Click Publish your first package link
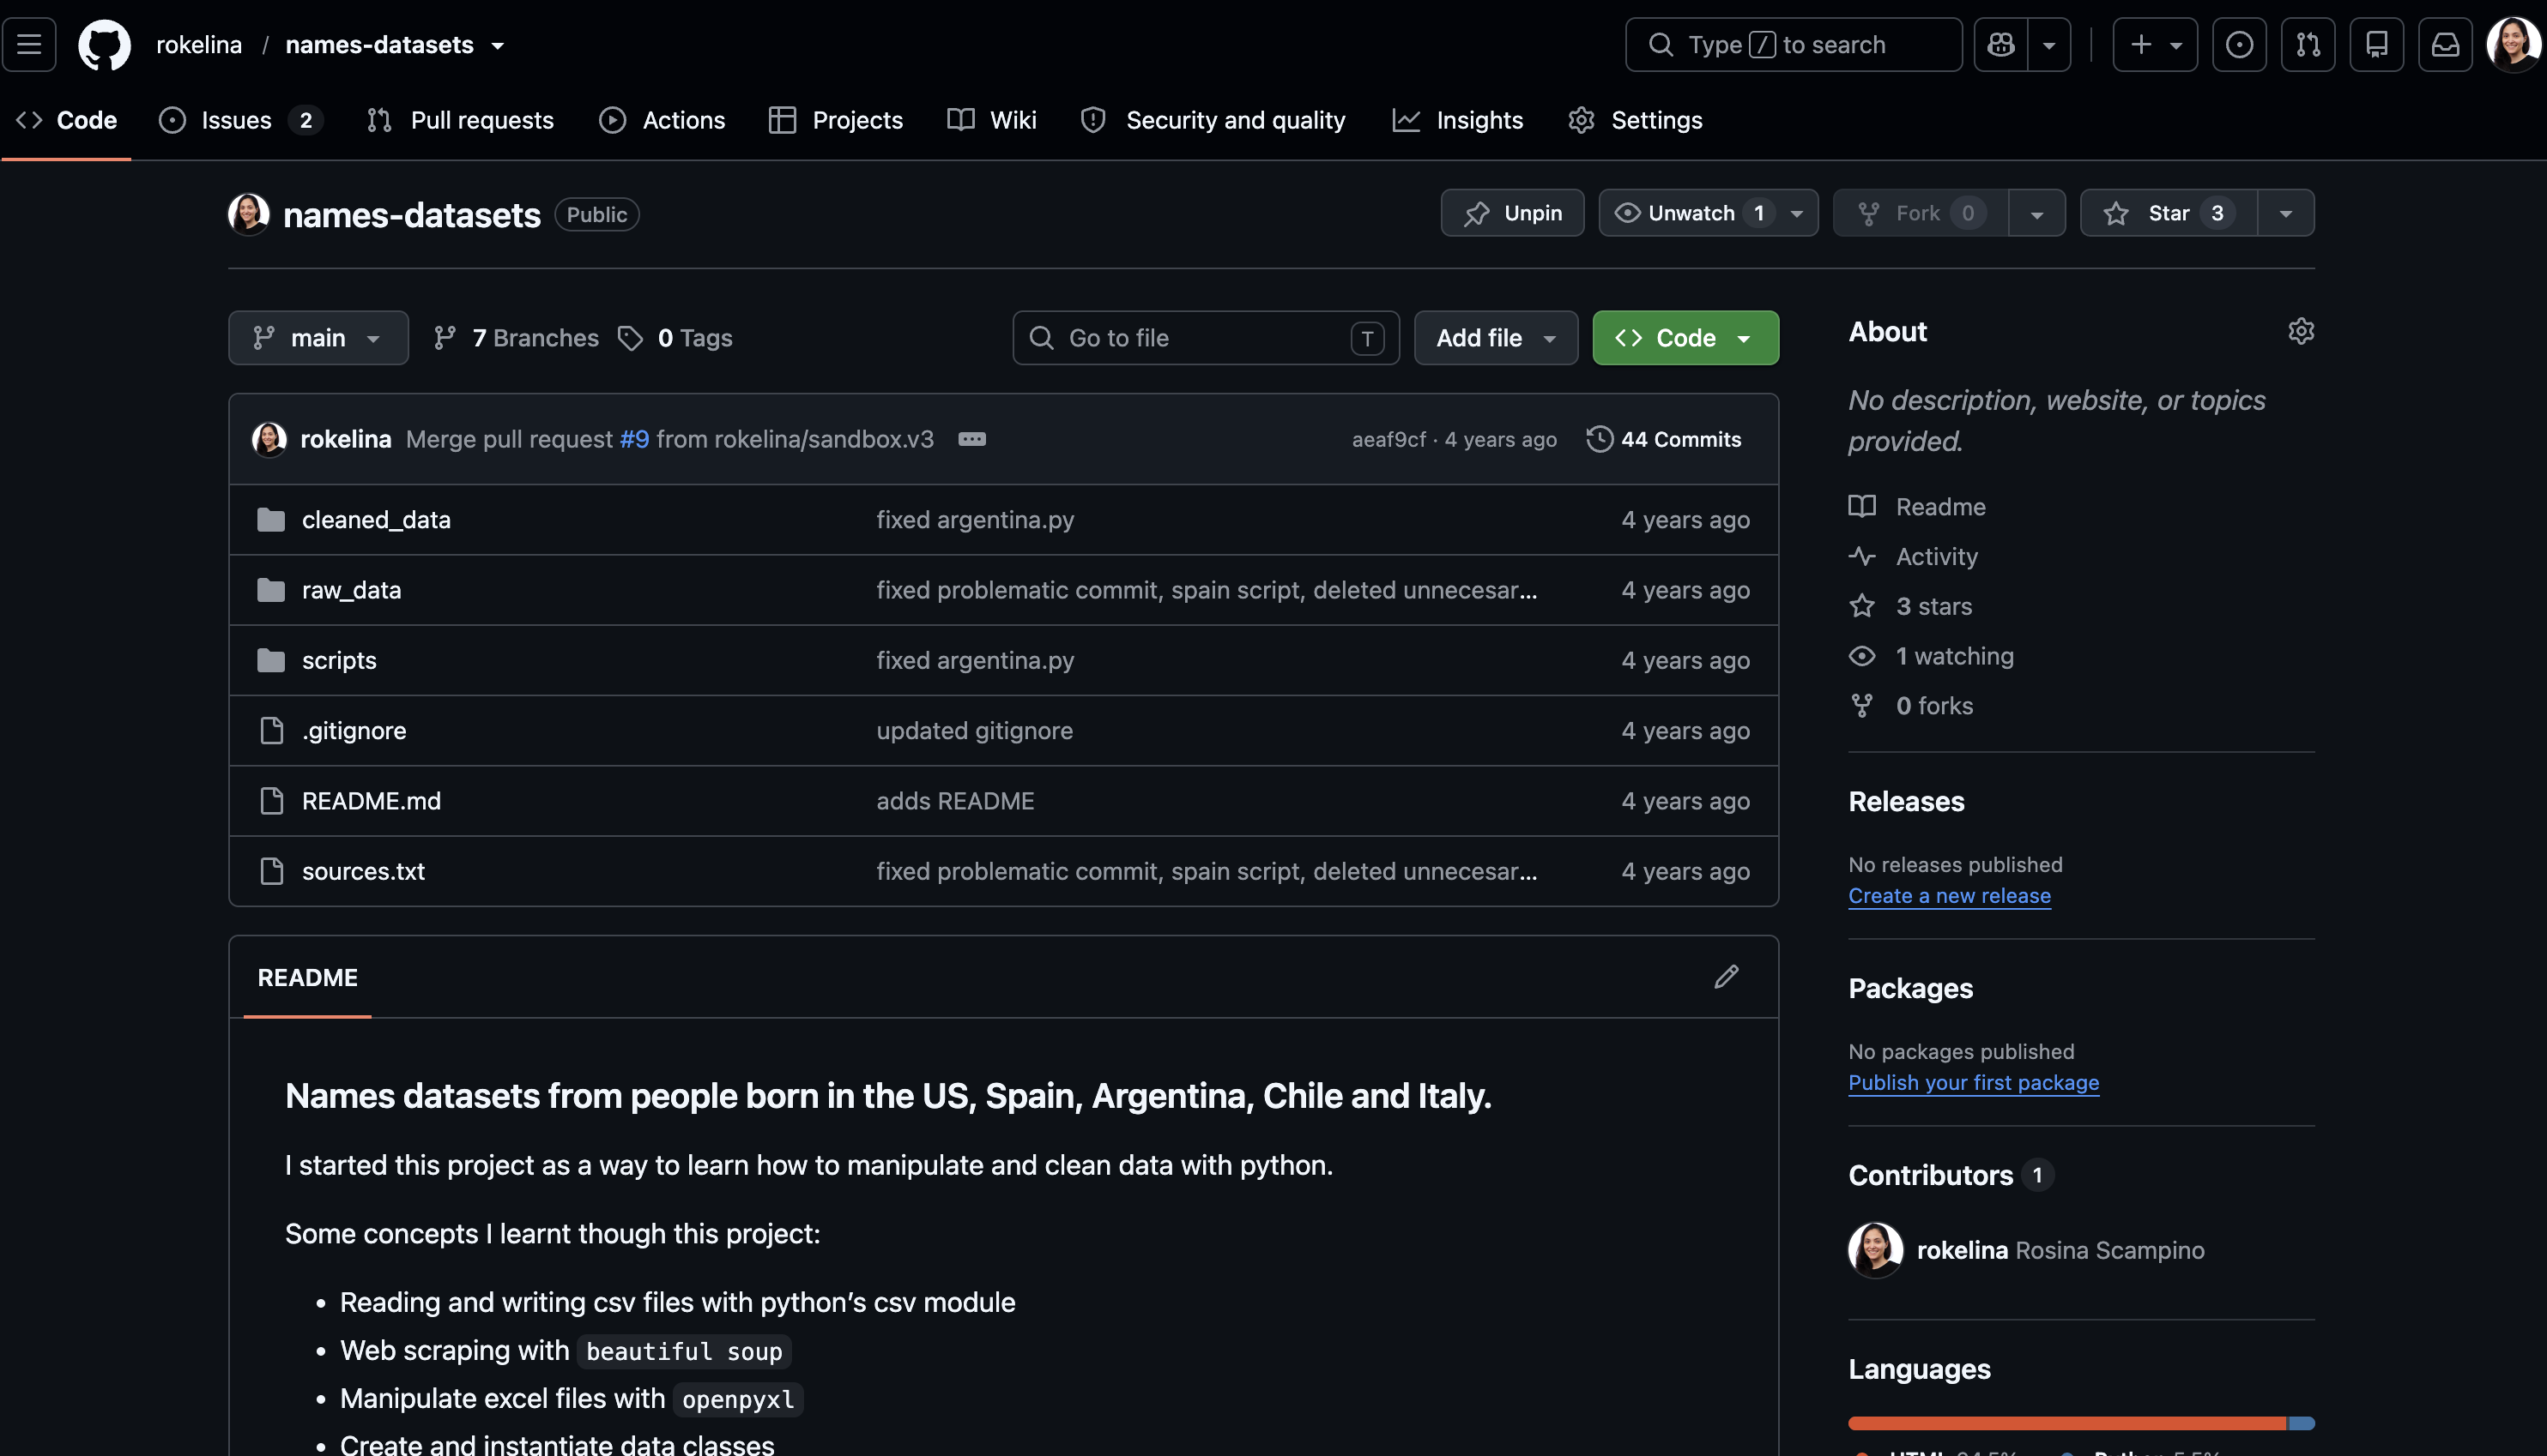This screenshot has width=2547, height=1456. click(1974, 1083)
